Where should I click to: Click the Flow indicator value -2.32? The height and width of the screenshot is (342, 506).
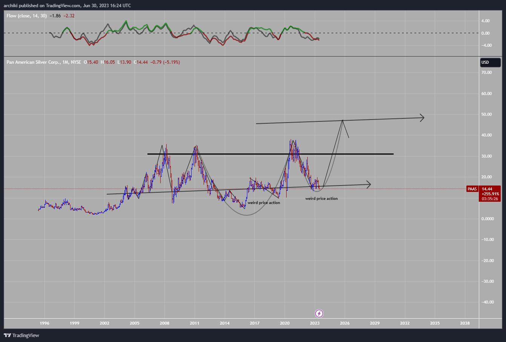(68, 16)
